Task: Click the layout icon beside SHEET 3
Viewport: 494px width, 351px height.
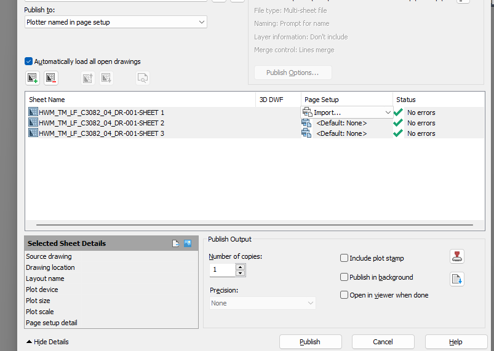Action: [33, 133]
